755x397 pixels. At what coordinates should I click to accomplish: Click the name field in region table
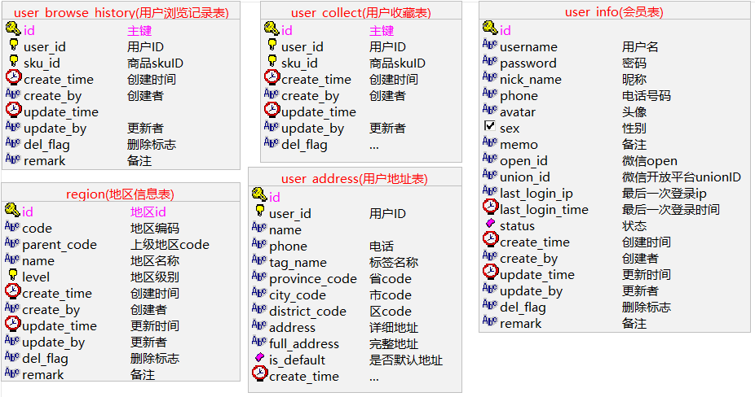38,261
